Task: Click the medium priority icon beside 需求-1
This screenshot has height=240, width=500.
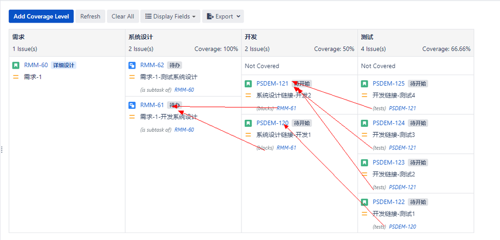Action: coord(16,77)
